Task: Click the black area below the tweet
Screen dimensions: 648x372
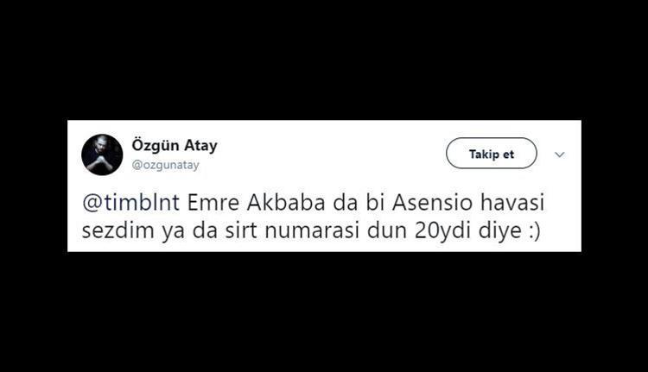Action: coord(324,312)
